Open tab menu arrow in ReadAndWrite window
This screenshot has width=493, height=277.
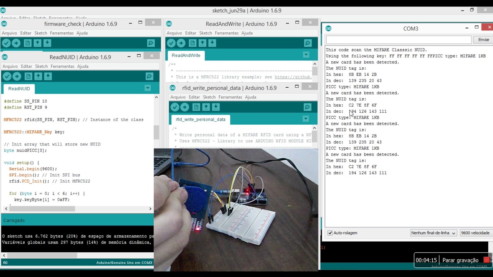pyautogui.click(x=306, y=55)
